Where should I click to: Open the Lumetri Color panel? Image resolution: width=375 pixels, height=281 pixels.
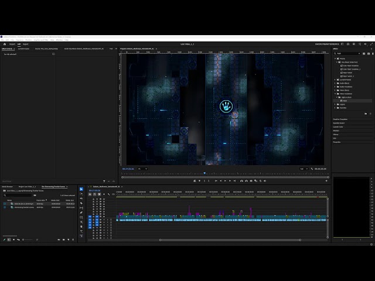click(338, 127)
